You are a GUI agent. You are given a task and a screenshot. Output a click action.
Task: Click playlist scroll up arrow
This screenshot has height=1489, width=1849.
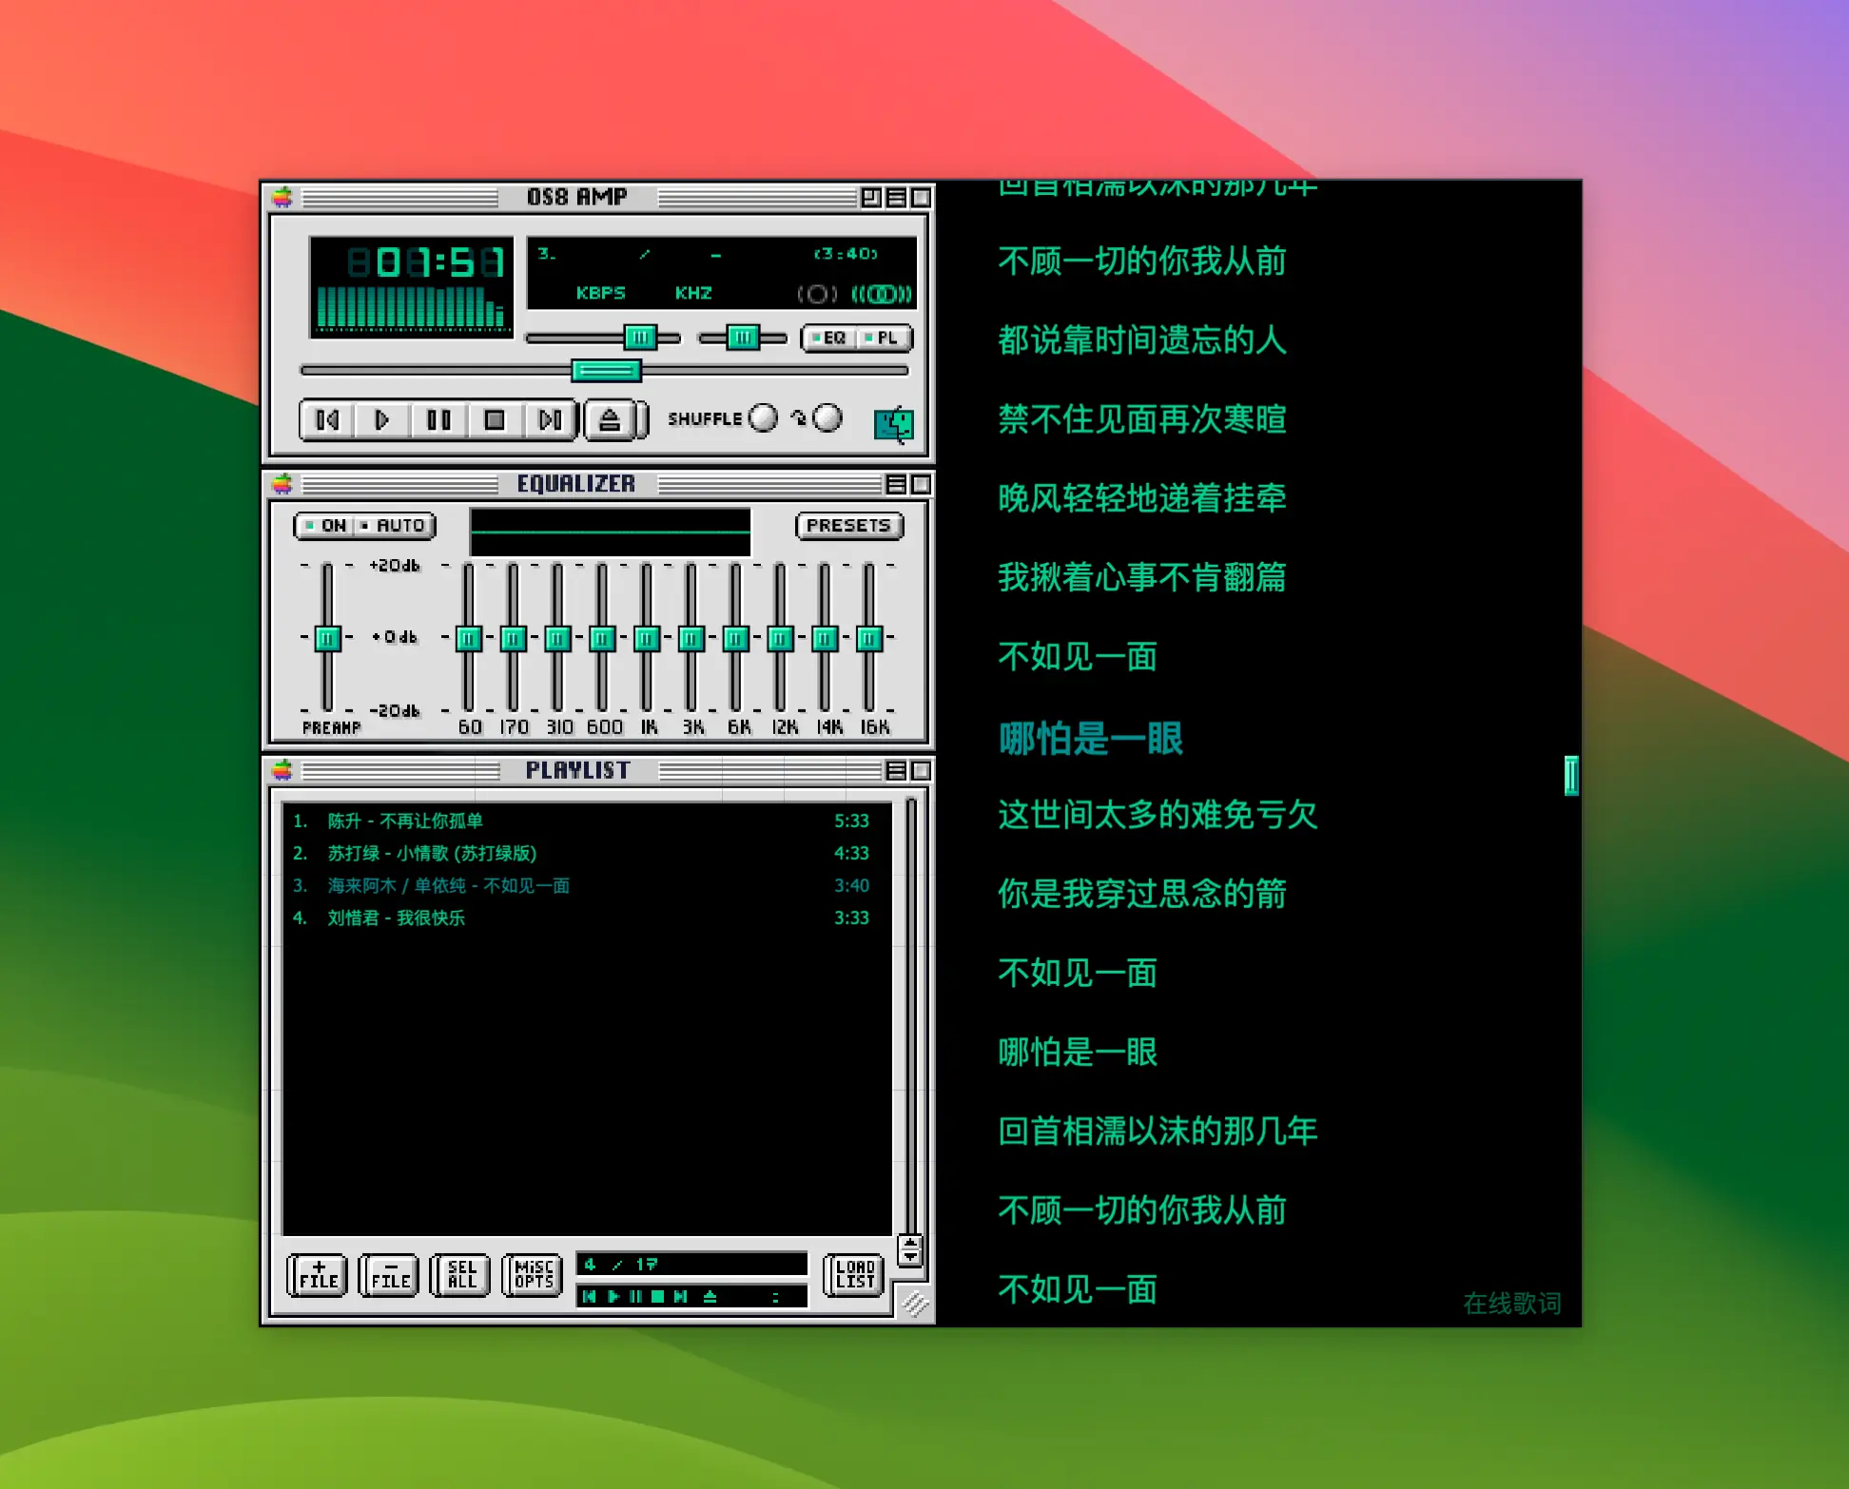coord(910,1243)
